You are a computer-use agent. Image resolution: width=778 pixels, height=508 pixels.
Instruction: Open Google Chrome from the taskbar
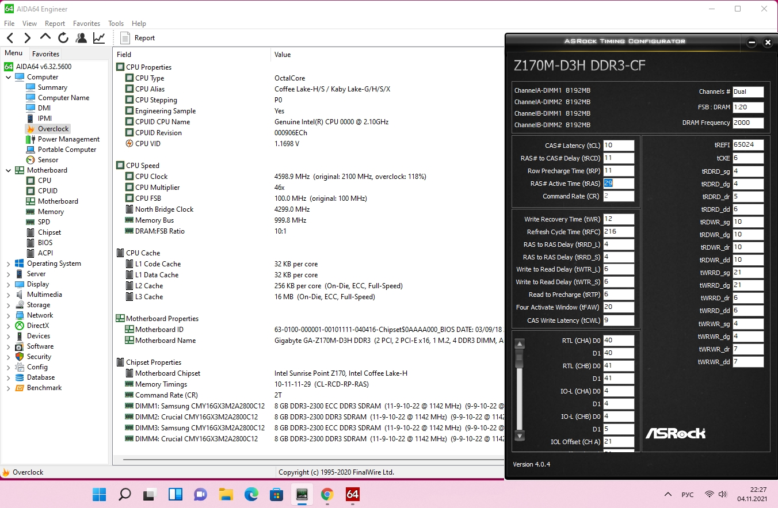point(327,494)
